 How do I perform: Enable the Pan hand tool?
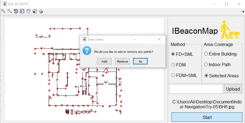(28, 11)
